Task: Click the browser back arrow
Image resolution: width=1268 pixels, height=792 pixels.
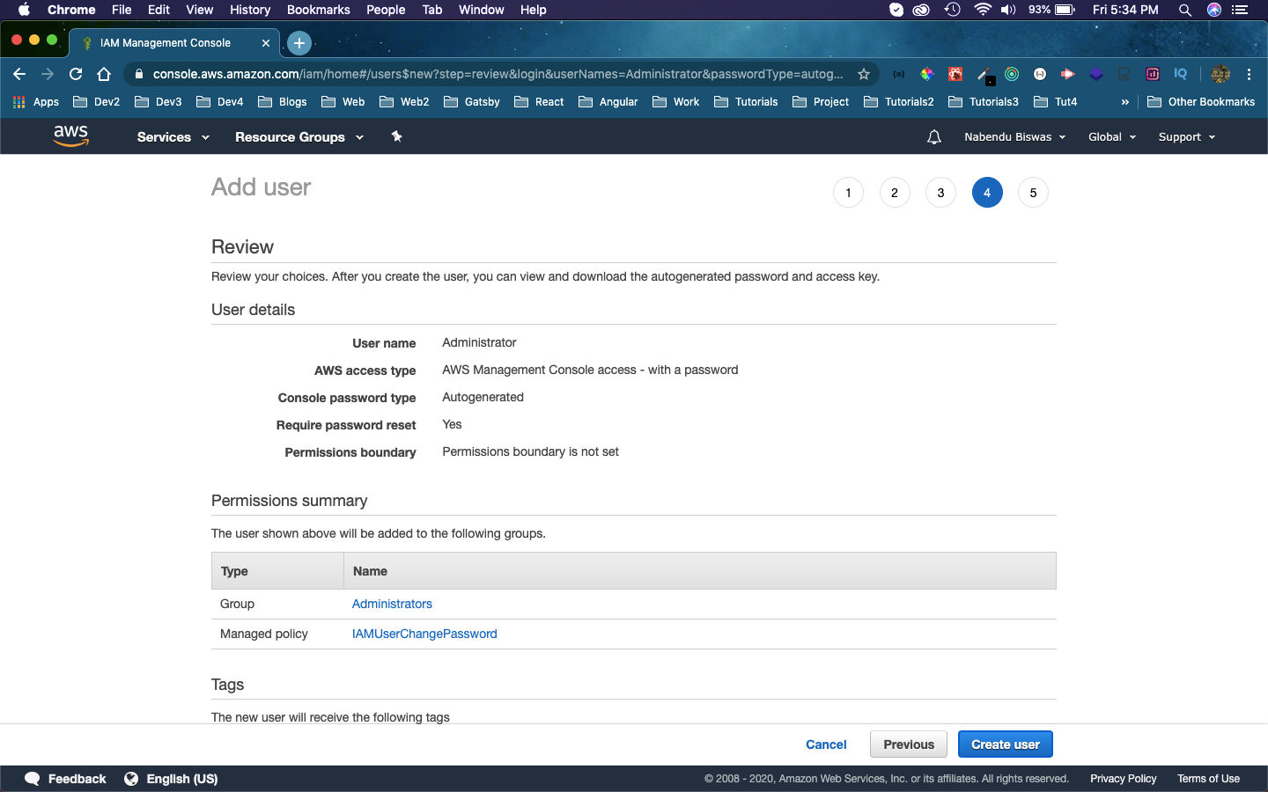Action: (19, 74)
